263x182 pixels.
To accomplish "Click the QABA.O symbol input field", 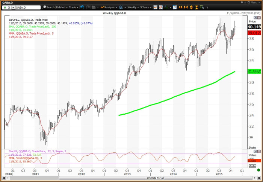I will [28, 7].
